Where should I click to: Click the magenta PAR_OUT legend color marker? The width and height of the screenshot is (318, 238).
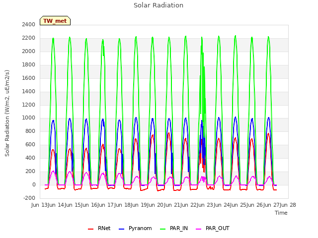(199, 229)
